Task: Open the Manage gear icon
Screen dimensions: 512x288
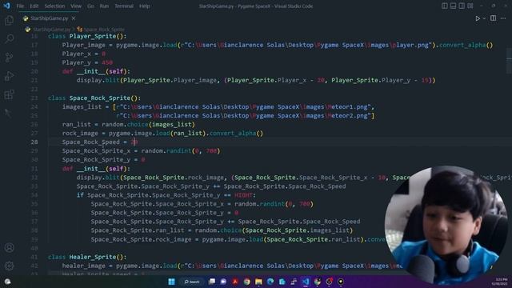Action: click(9, 266)
